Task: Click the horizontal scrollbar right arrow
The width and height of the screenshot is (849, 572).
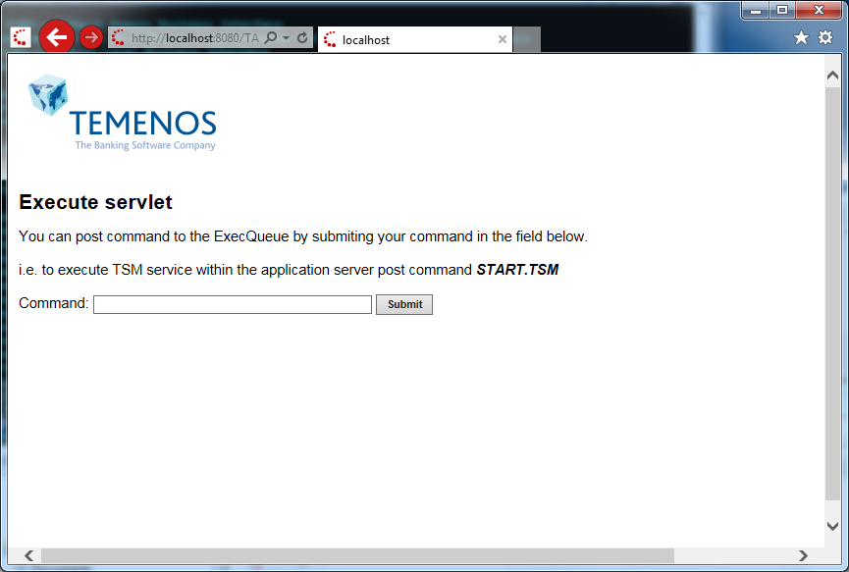Action: pos(803,556)
